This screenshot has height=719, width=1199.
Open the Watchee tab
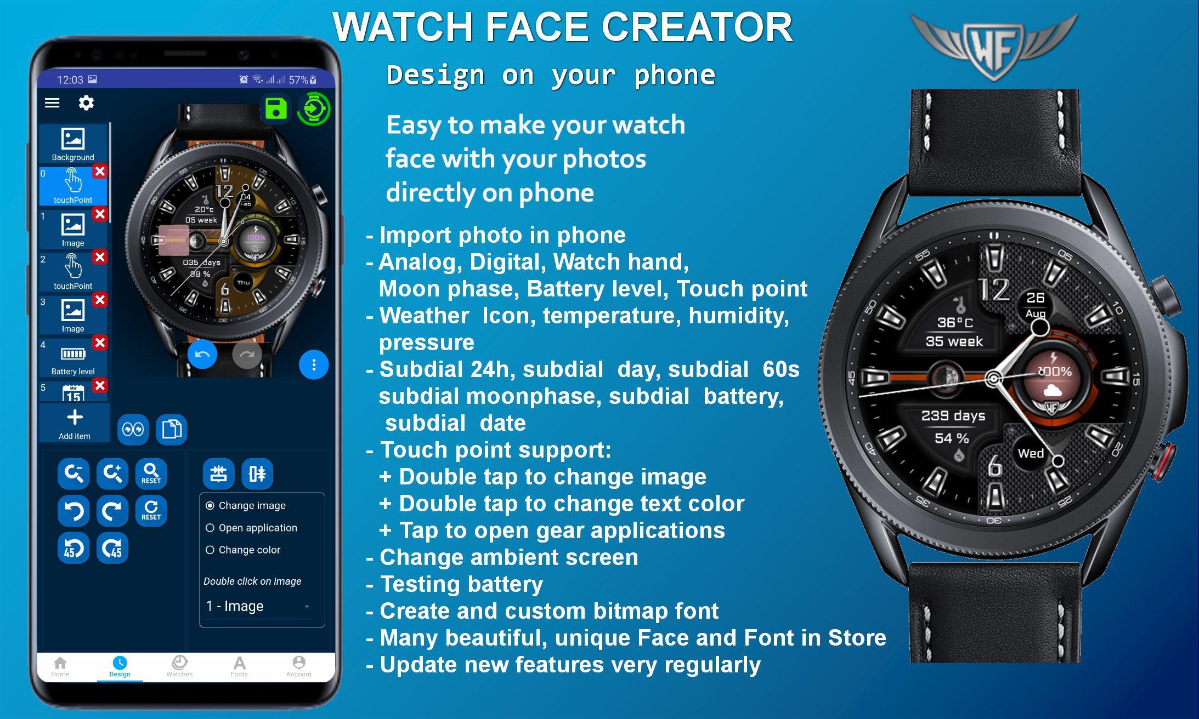click(x=180, y=672)
